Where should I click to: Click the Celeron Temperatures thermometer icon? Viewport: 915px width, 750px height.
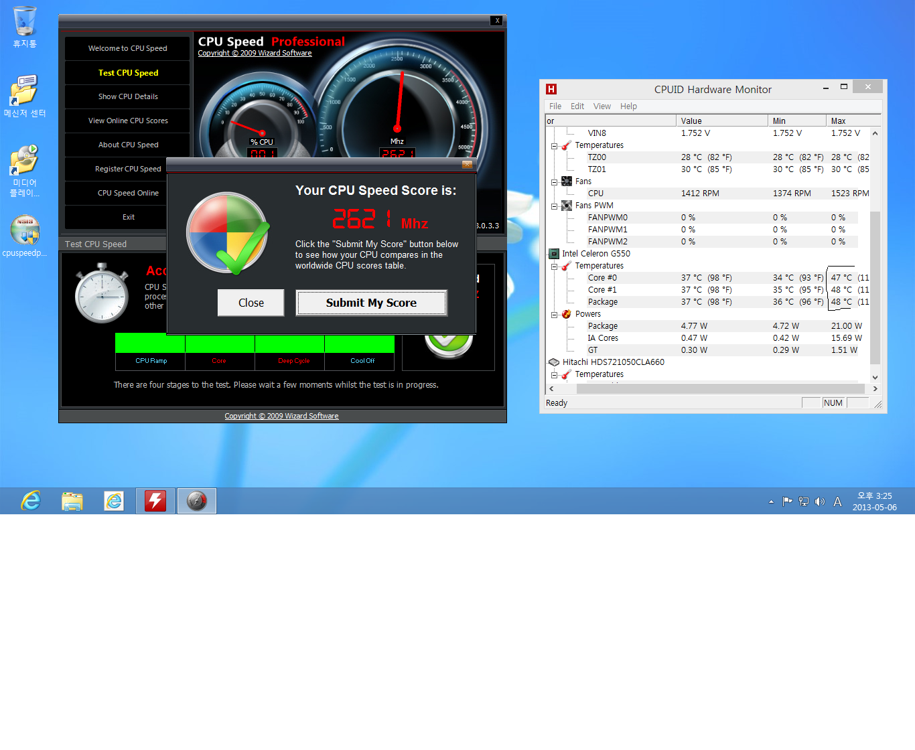tap(567, 266)
